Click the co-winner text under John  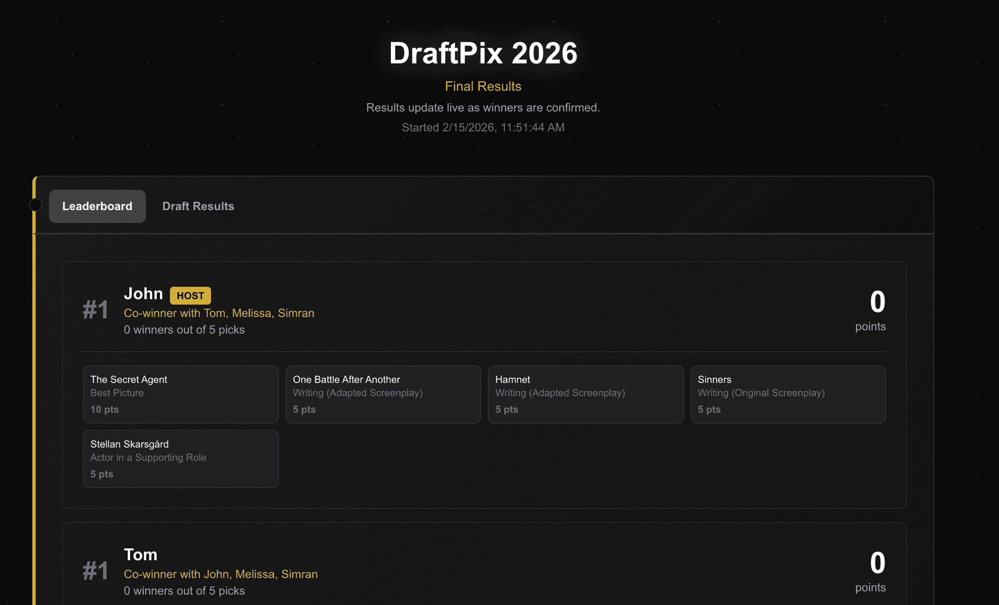pos(219,313)
